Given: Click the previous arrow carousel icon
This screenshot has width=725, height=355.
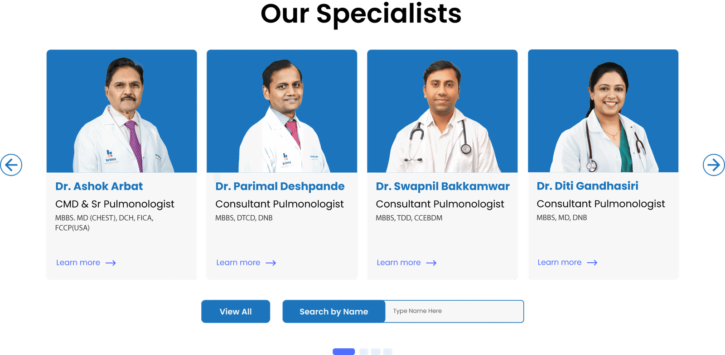Looking at the screenshot, I should click(11, 165).
